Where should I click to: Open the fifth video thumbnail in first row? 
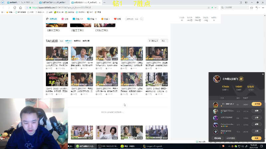pos(157,53)
